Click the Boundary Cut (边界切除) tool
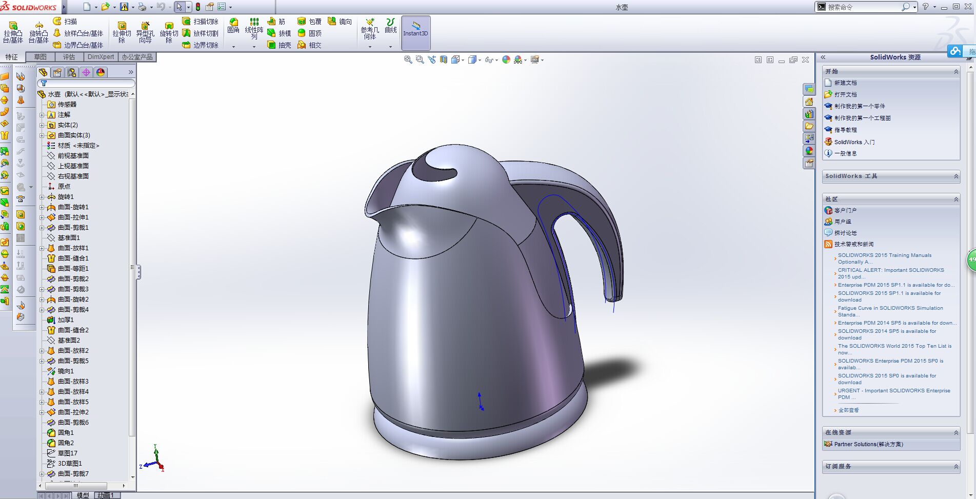 coord(200,45)
